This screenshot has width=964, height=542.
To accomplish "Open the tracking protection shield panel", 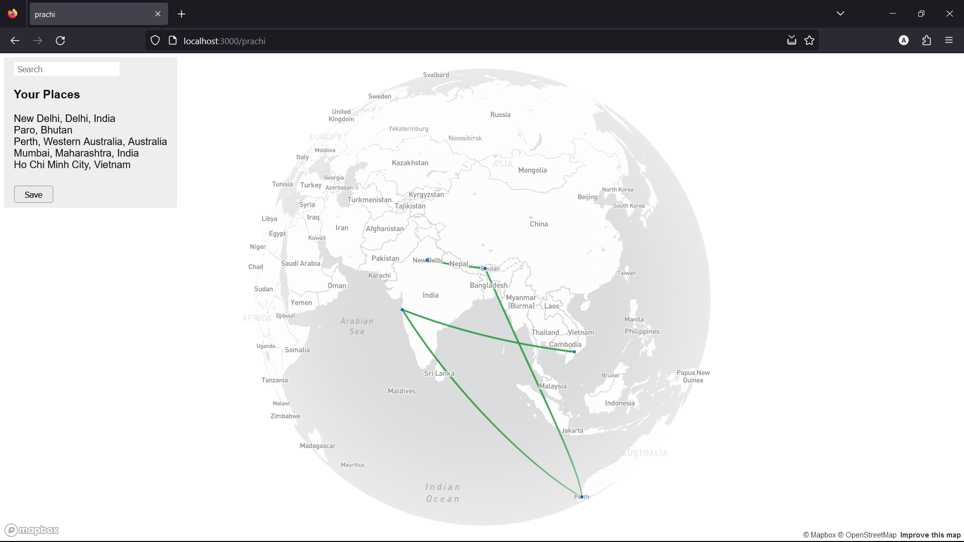I will (155, 40).
